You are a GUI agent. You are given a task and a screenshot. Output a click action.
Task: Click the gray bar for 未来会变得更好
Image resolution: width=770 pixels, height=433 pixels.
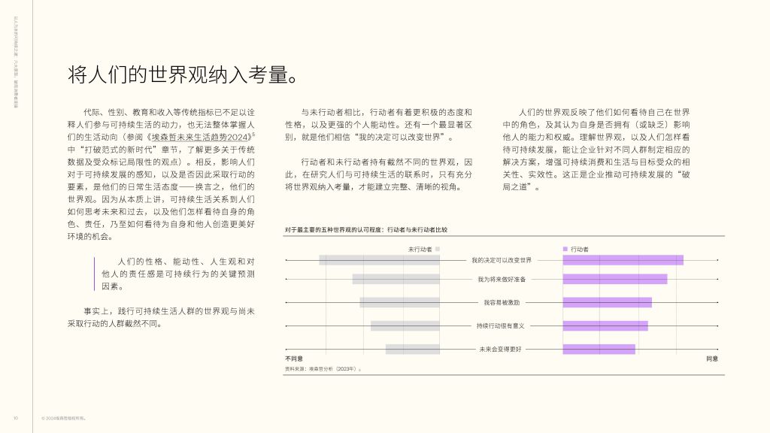(413, 349)
